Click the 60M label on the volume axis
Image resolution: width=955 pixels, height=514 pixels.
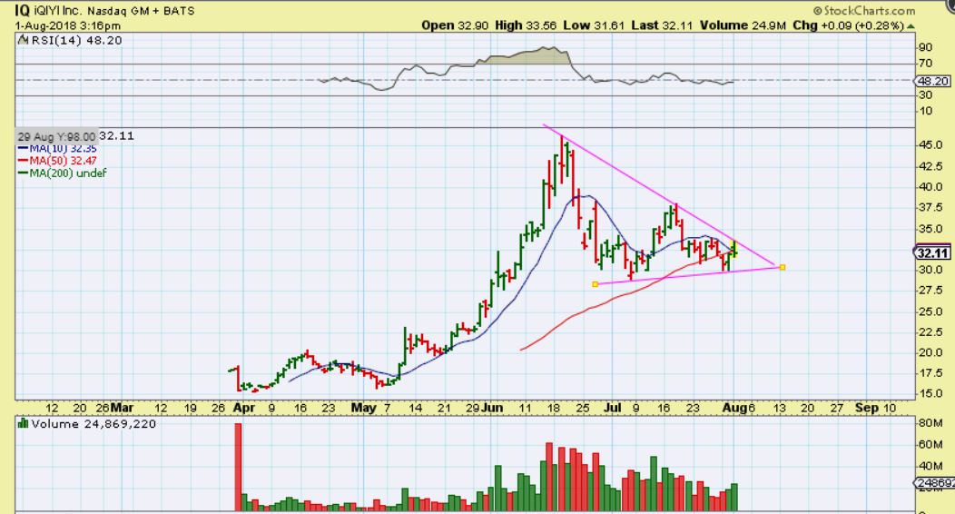click(x=930, y=445)
